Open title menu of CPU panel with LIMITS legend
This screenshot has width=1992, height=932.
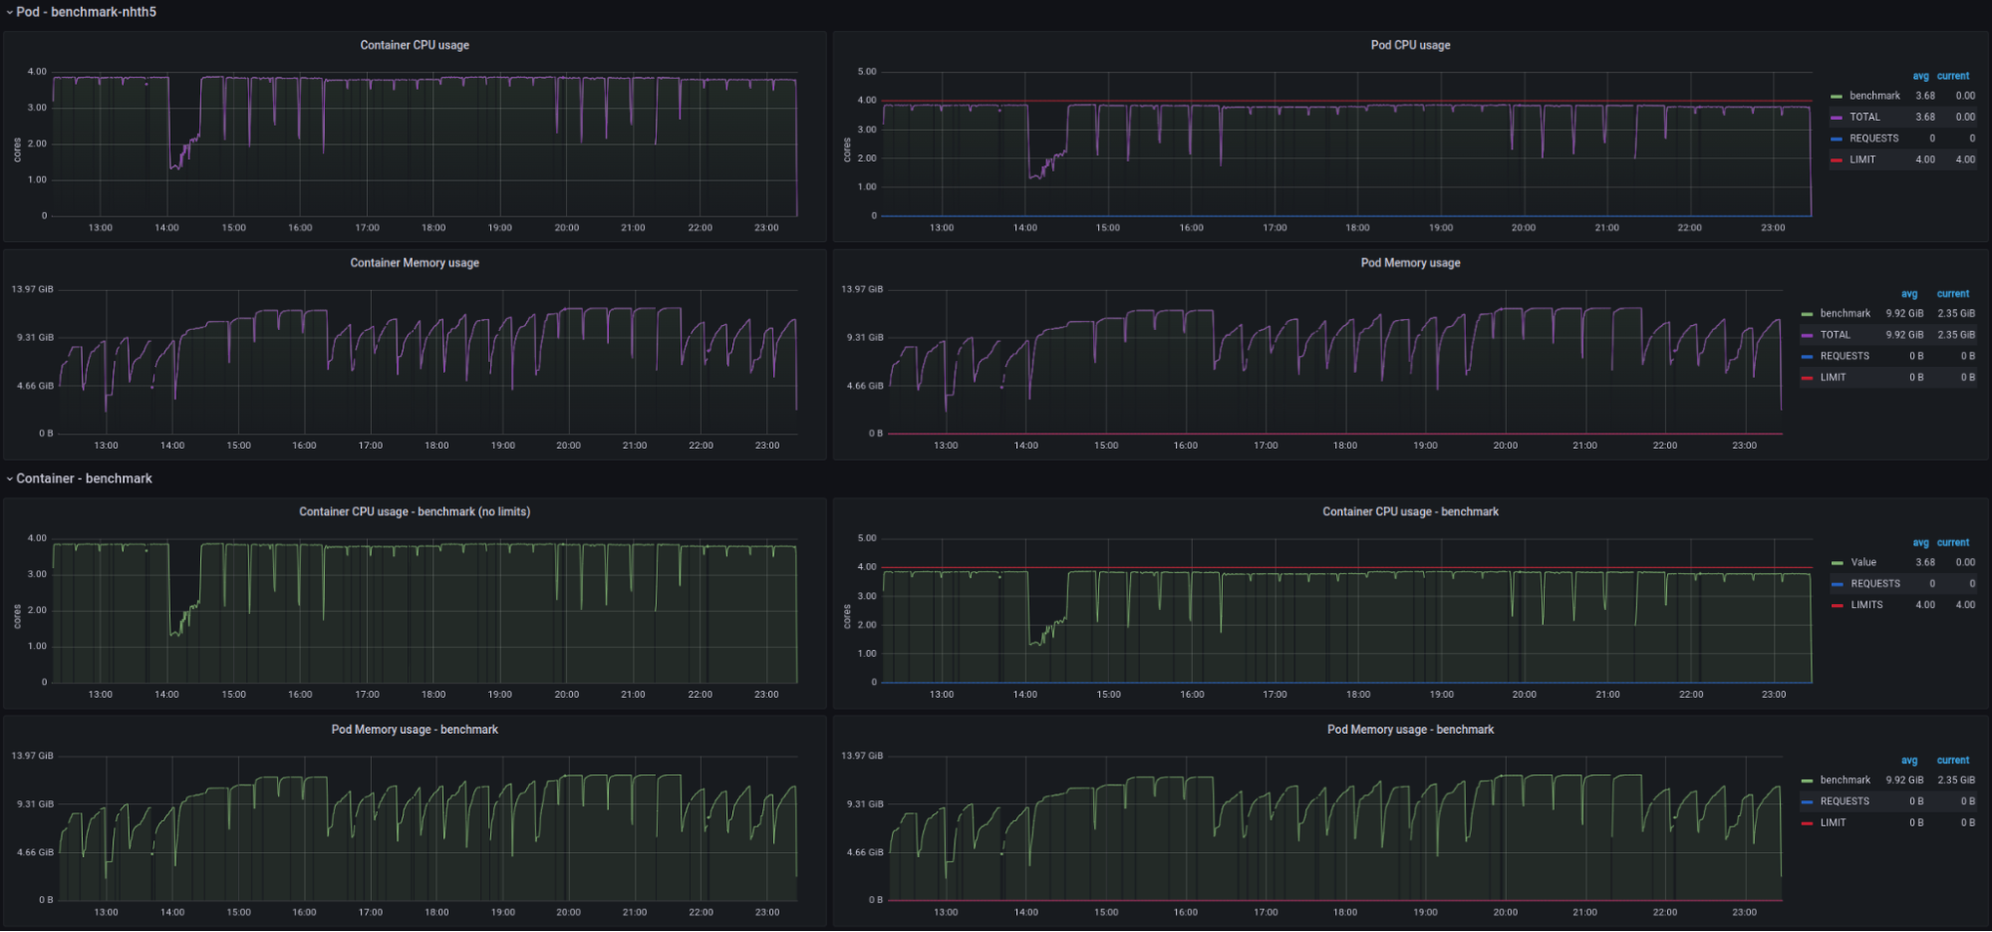pos(1410,511)
